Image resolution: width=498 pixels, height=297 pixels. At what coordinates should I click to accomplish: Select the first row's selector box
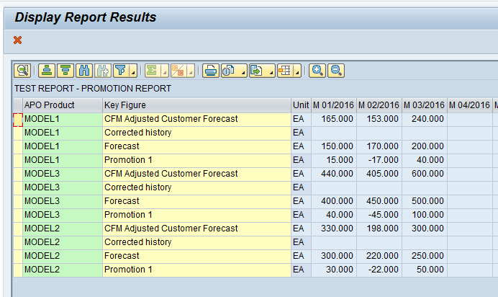pyautogui.click(x=17, y=120)
